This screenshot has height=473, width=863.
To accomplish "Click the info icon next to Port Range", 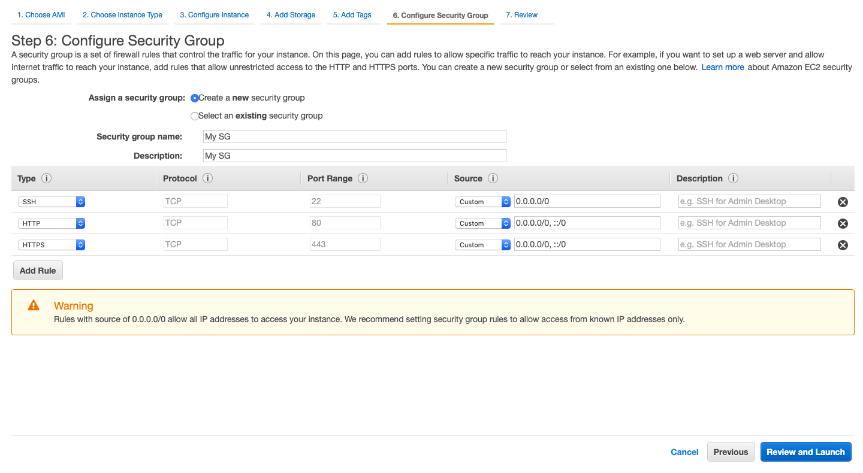I will click(363, 178).
